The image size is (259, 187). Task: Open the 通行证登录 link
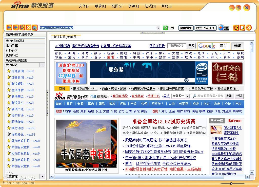point(157,46)
